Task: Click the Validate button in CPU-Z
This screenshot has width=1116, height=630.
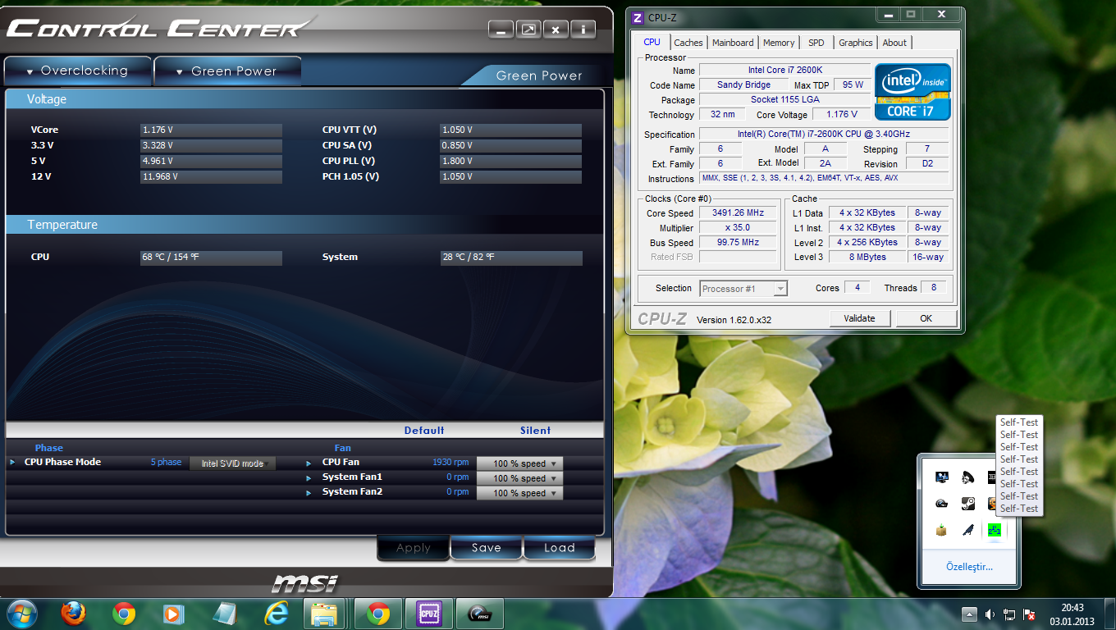Action: (859, 318)
